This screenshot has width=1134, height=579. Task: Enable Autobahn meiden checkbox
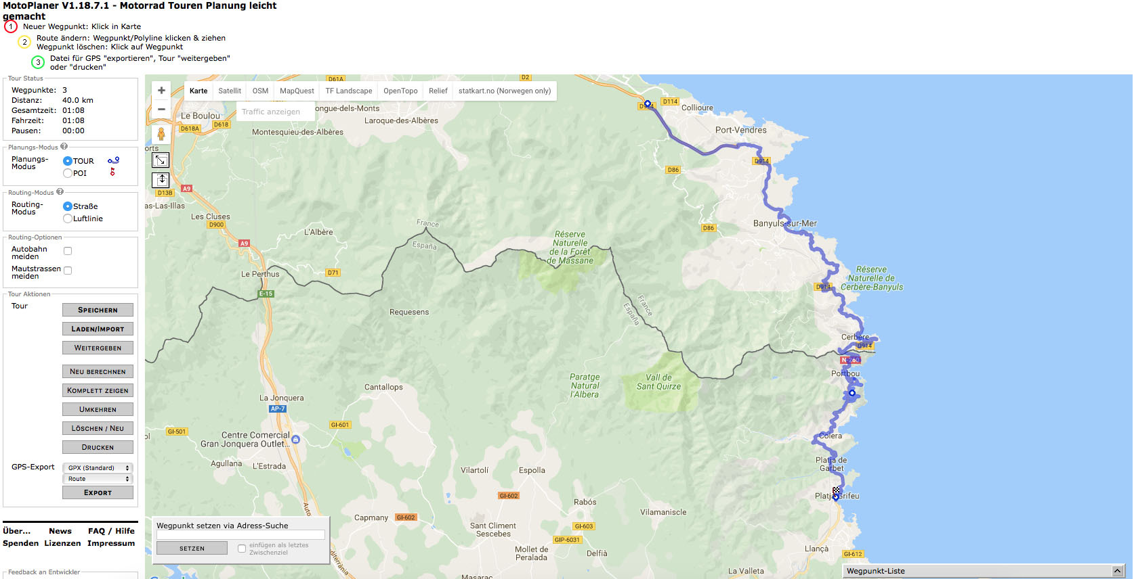[68, 251]
